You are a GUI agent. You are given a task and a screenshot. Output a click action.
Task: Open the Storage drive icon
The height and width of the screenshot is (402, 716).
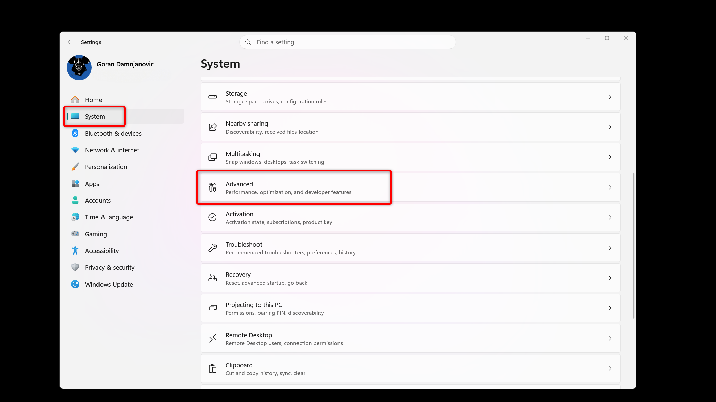[213, 97]
